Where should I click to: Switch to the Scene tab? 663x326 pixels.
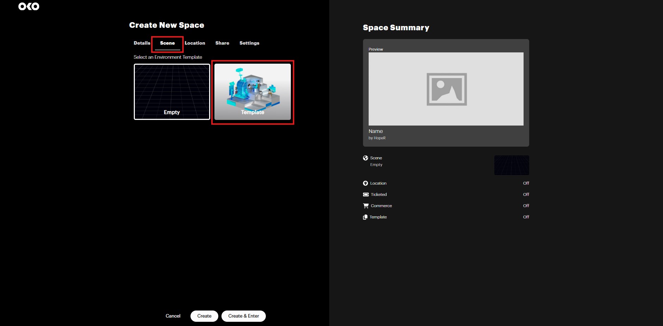pyautogui.click(x=167, y=43)
